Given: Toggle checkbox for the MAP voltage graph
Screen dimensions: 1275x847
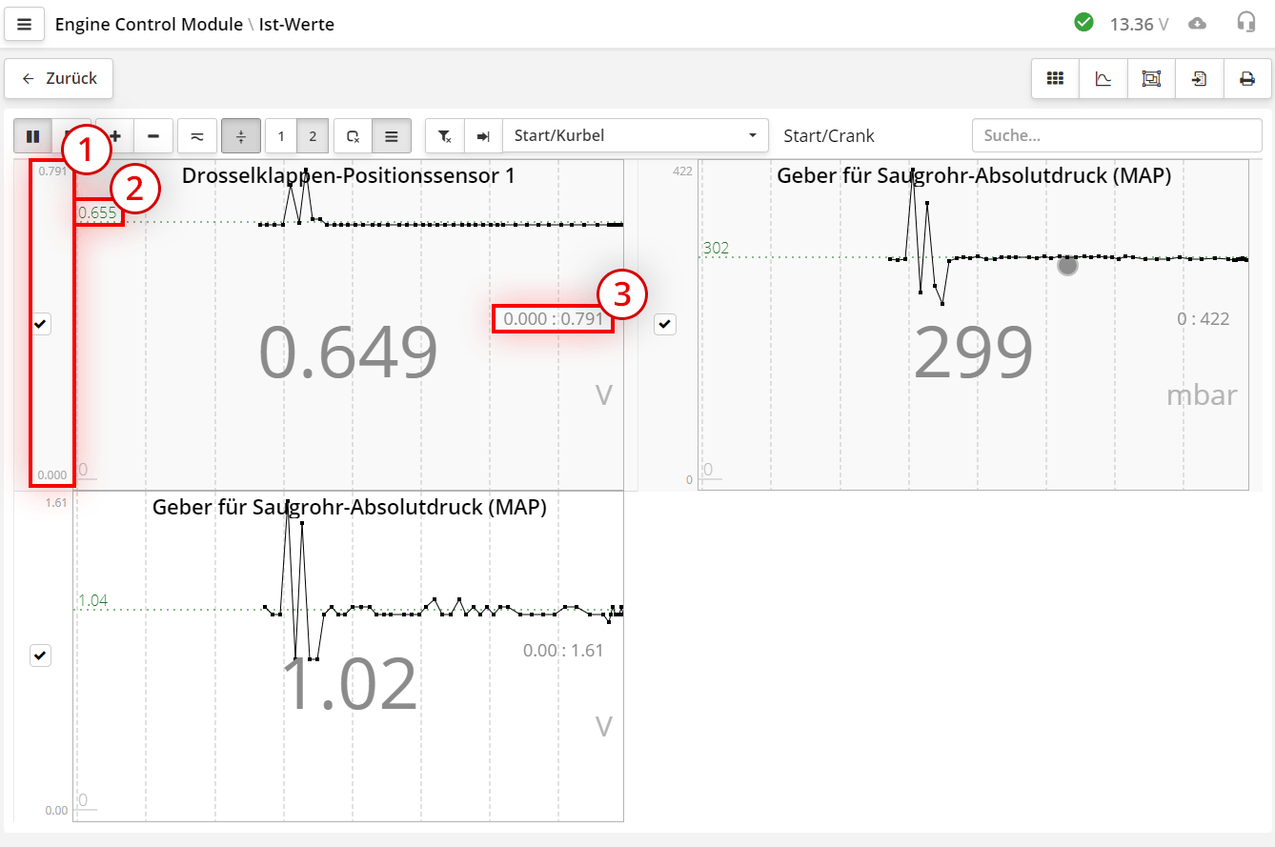Looking at the screenshot, I should click(40, 655).
